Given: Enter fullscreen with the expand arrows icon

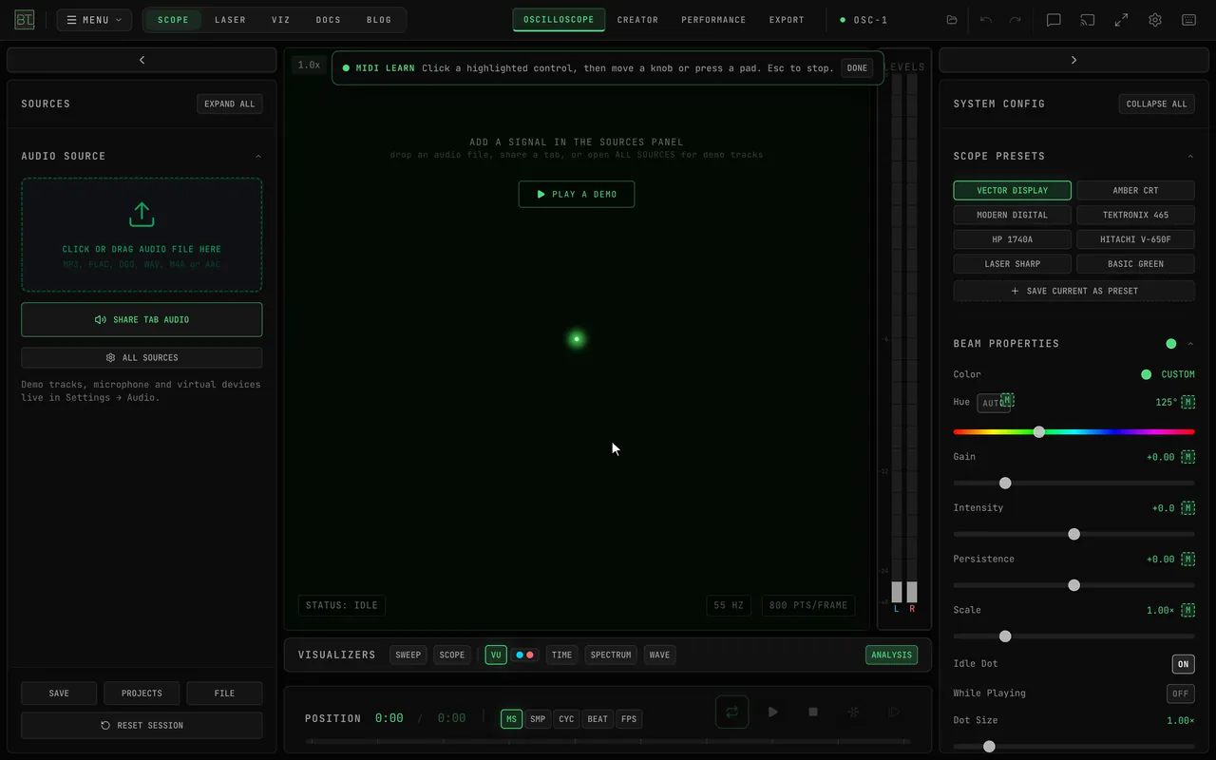Looking at the screenshot, I should (1121, 20).
